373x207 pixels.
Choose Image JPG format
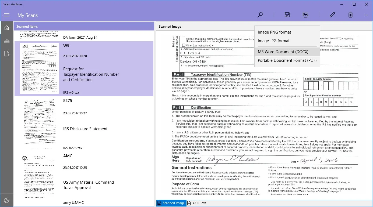point(287,41)
